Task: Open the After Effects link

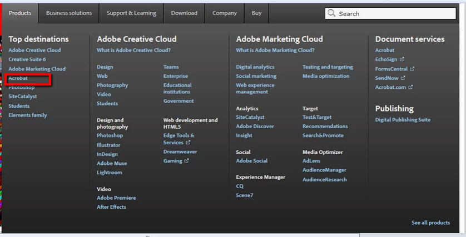Action: tap(111, 207)
